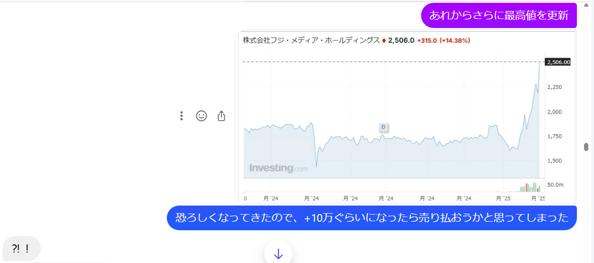
Task: Click the 1,500 price axis label
Action: 555,161
